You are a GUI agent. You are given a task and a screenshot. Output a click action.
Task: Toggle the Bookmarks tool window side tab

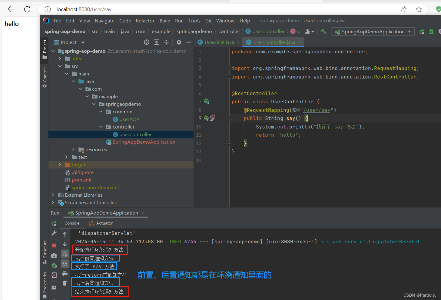coord(45,285)
